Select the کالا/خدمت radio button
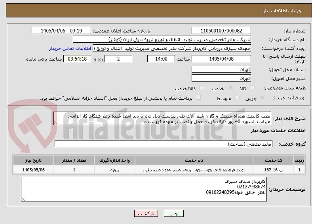The height and width of the screenshot is (224, 312). [202, 88]
